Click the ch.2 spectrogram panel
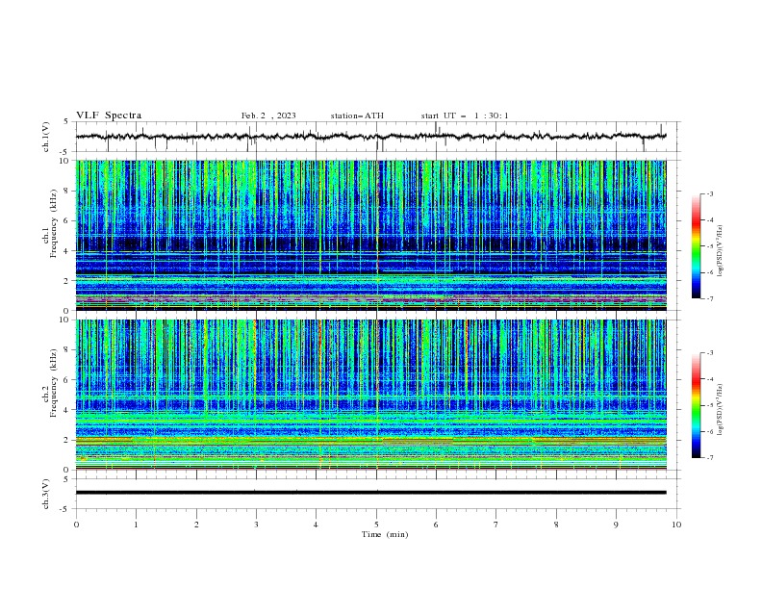 tap(371, 395)
